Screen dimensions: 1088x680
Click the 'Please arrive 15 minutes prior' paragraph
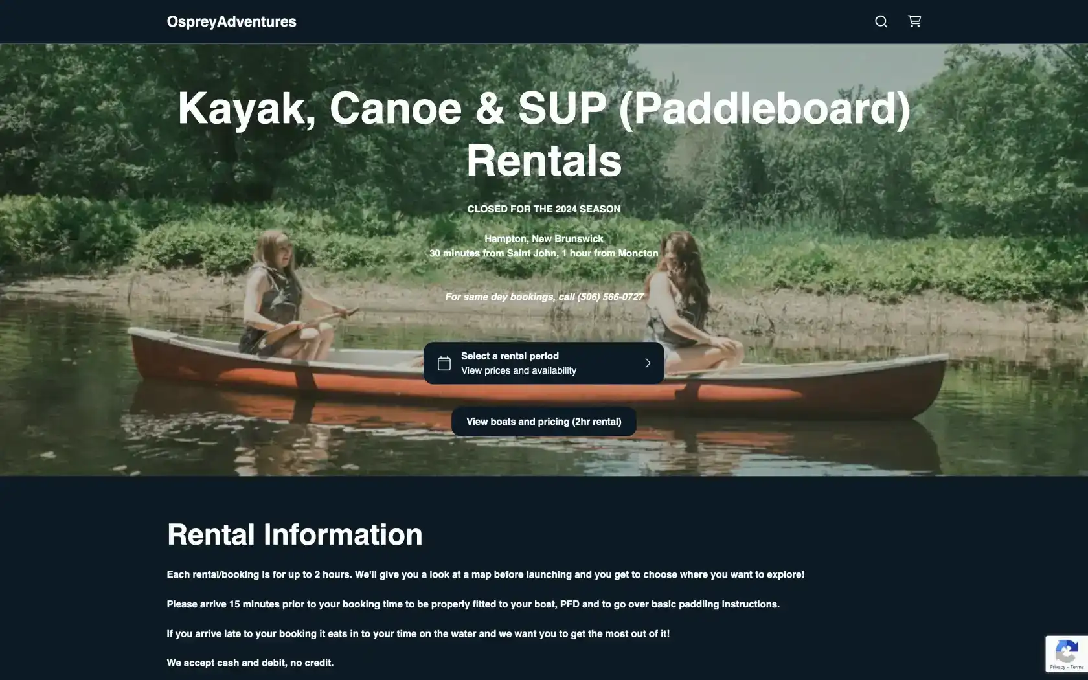473,604
